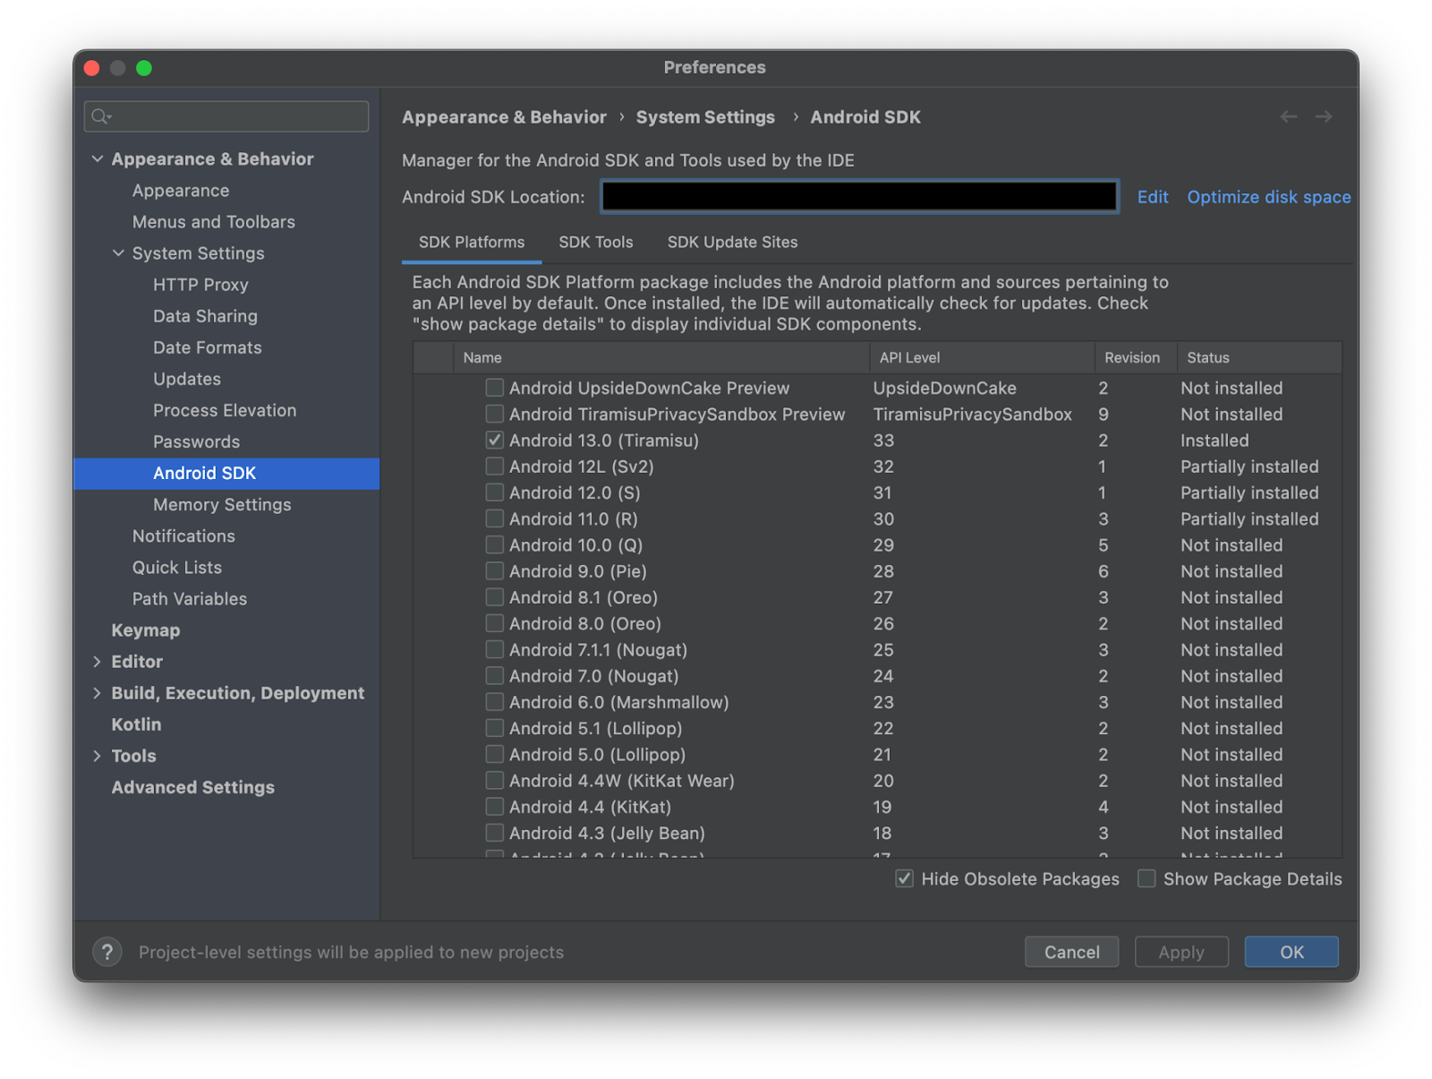Image resolution: width=1432 pixels, height=1079 pixels.
Task: Disable Hide Obsolete Packages
Action: pos(904,878)
